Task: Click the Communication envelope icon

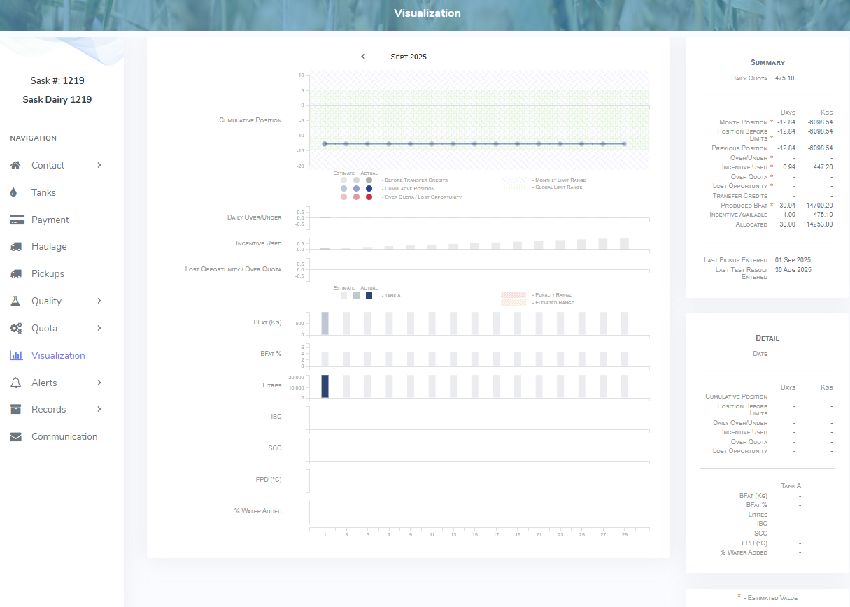Action: coord(16,437)
